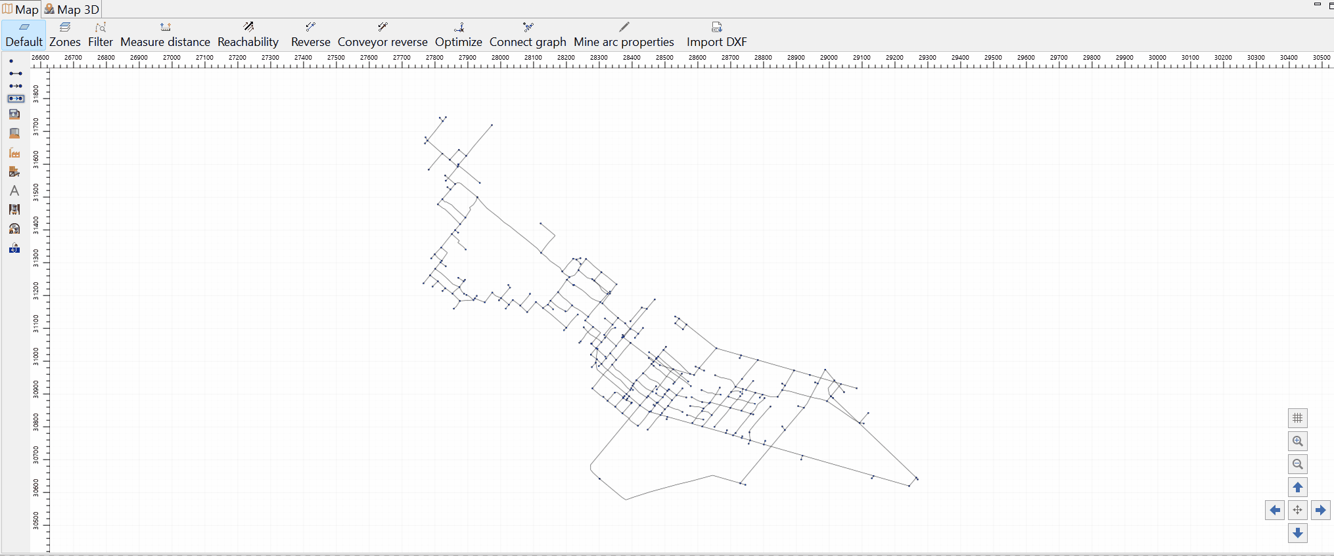1334x556 pixels.
Task: Select the highlighted boxed arc tool
Action: (15, 98)
